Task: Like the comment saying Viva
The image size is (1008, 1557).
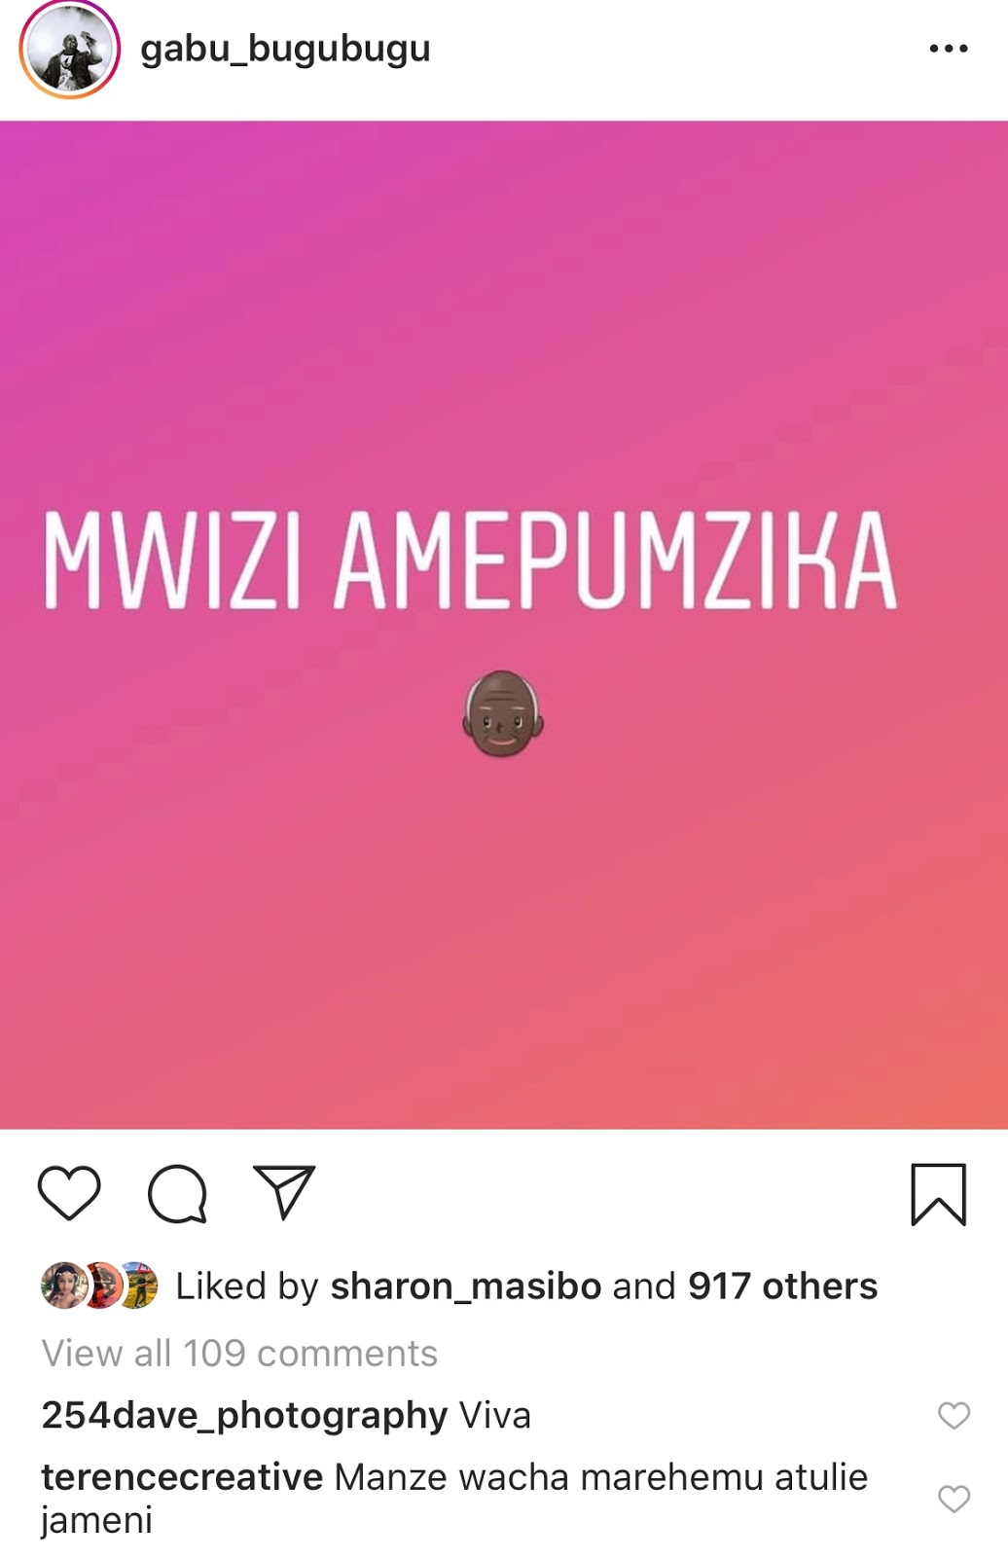Action: [x=954, y=1416]
